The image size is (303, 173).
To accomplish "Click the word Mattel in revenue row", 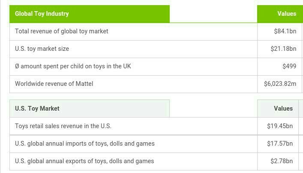I will [84, 84].
